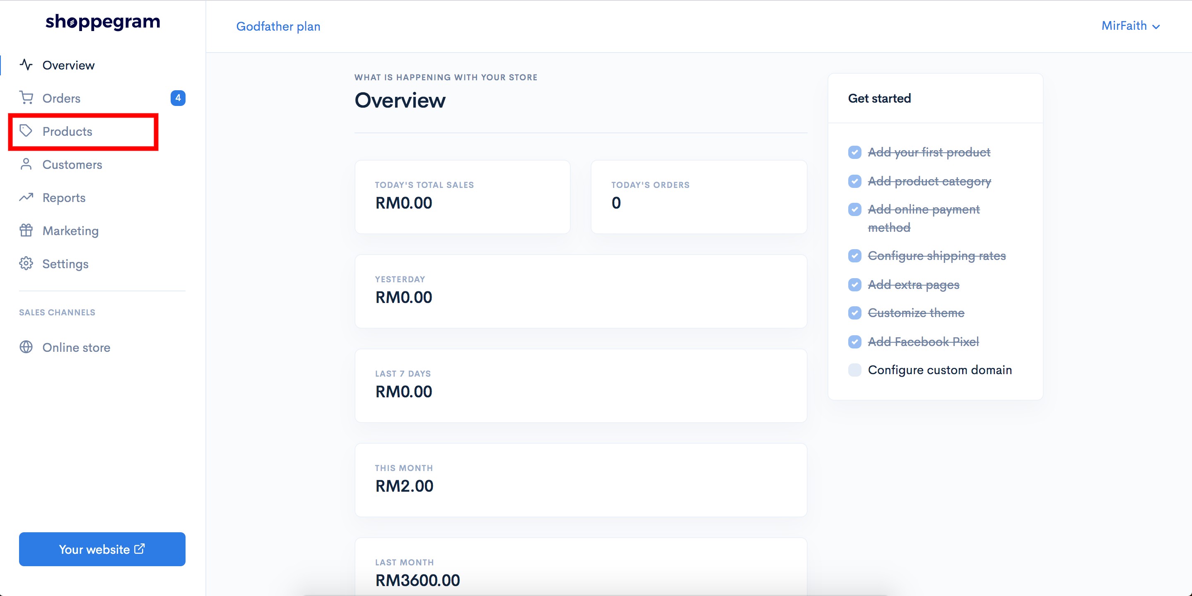Click the Today's Orders card
This screenshot has height=596, width=1192.
pyautogui.click(x=699, y=197)
